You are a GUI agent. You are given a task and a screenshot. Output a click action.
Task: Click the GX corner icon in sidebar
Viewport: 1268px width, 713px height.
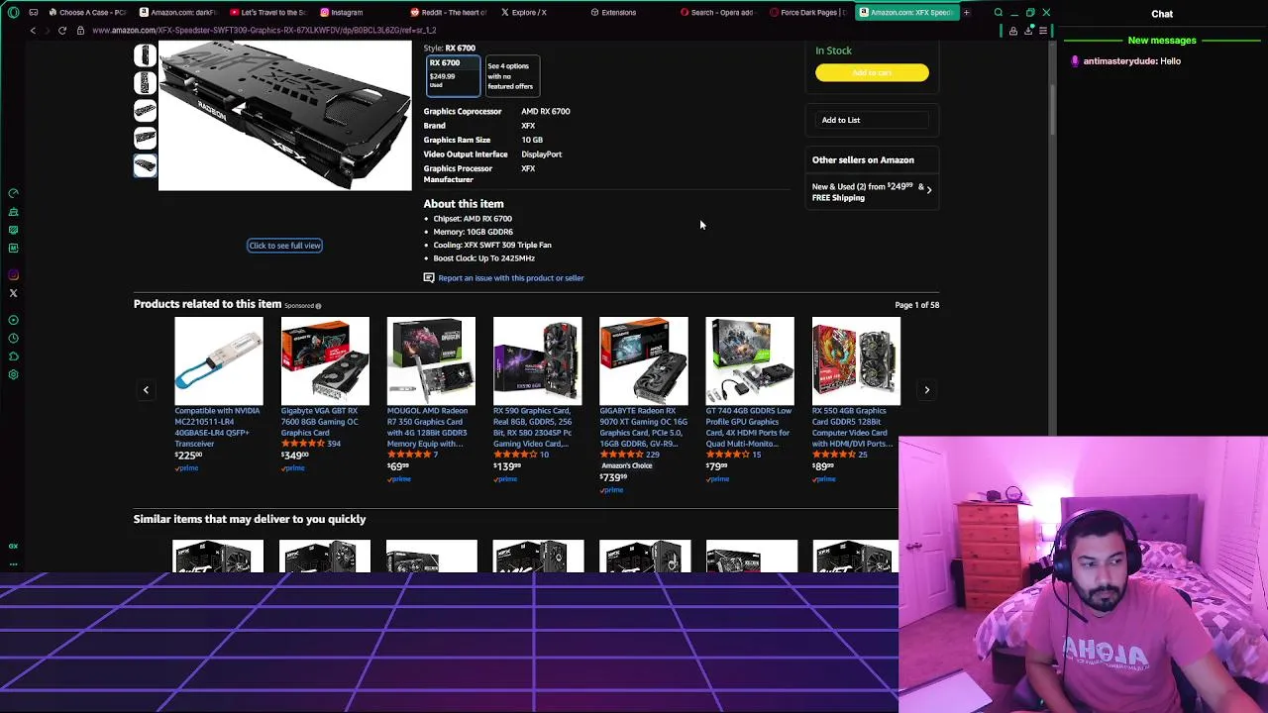coord(13,546)
